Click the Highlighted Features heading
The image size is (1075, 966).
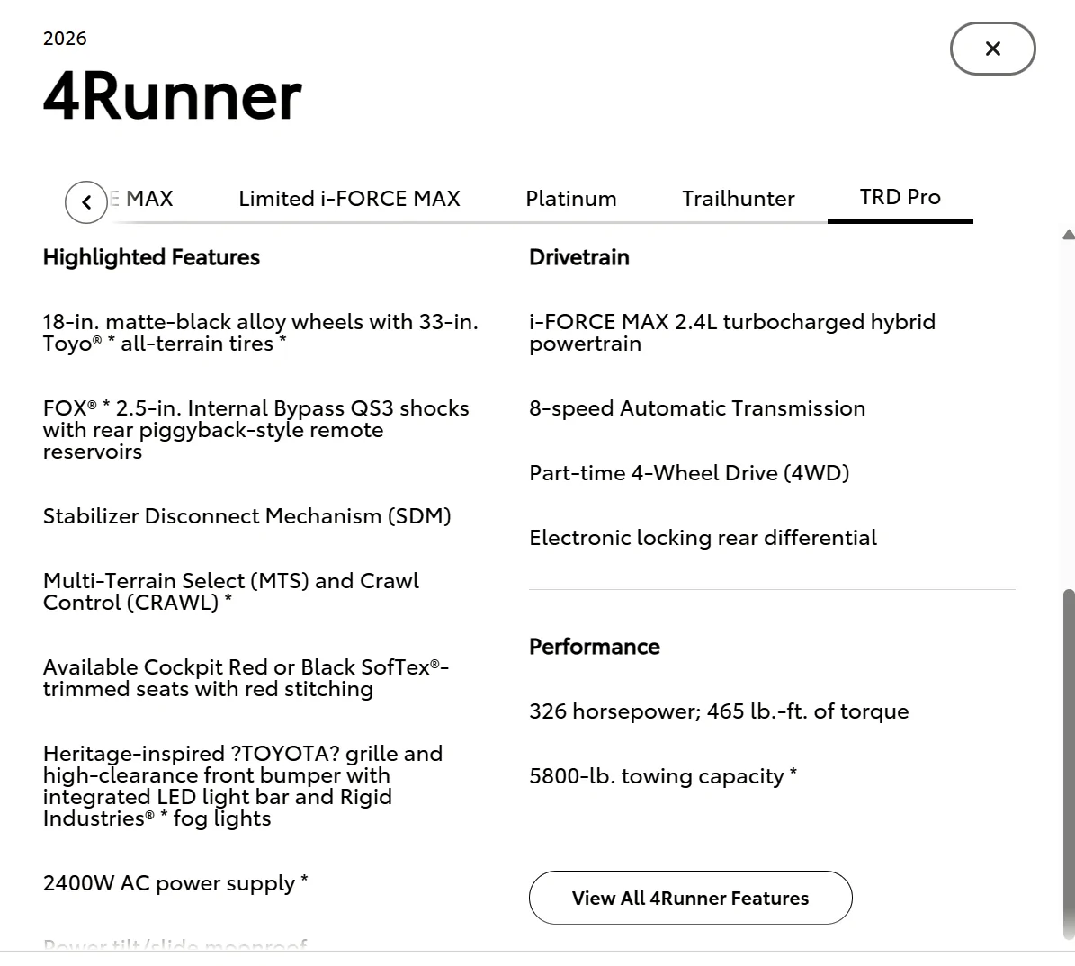pyautogui.click(x=151, y=257)
